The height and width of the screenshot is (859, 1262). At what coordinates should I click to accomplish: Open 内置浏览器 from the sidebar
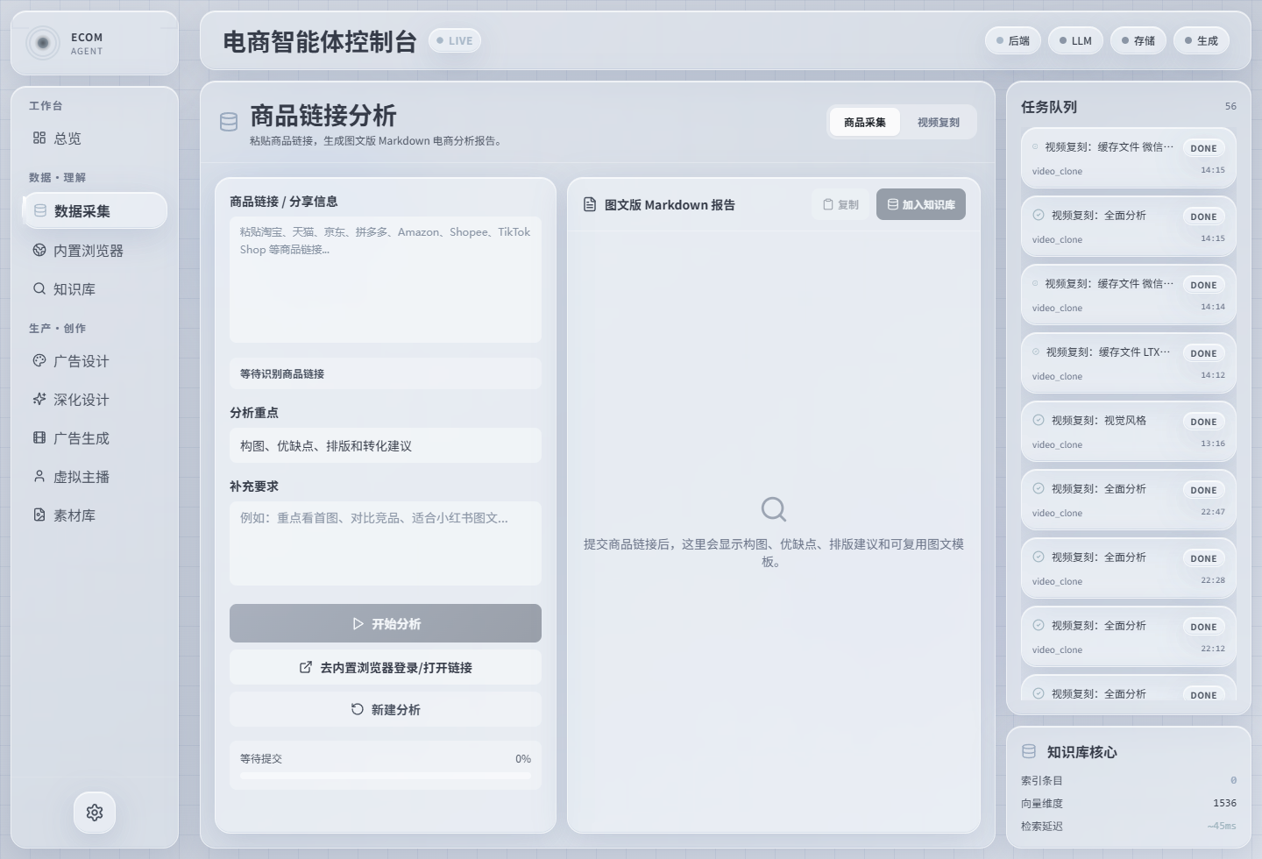pyautogui.click(x=95, y=250)
